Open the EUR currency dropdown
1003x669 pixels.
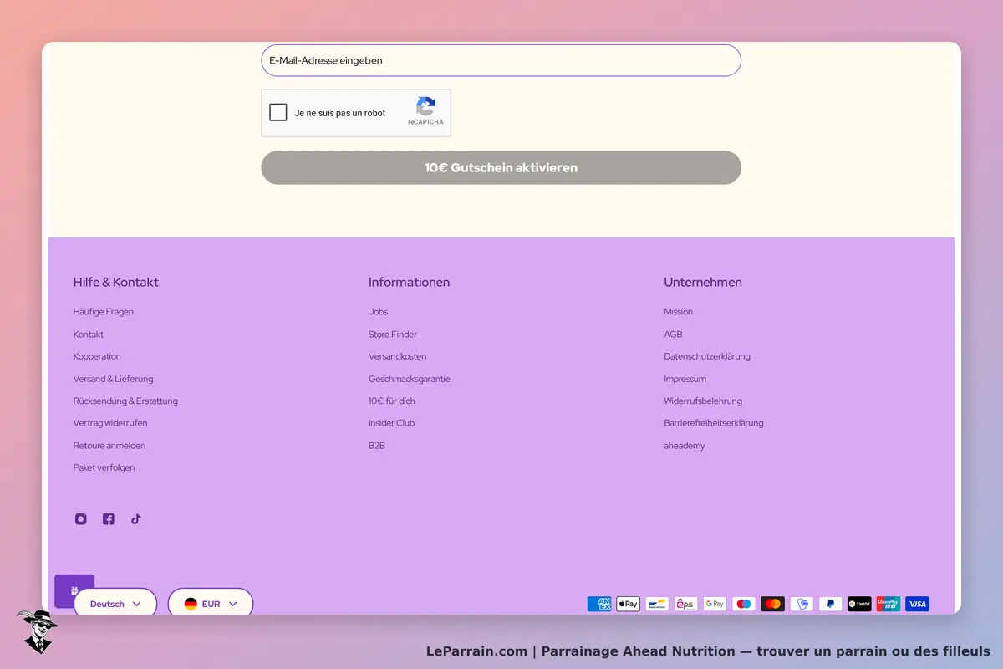point(211,602)
